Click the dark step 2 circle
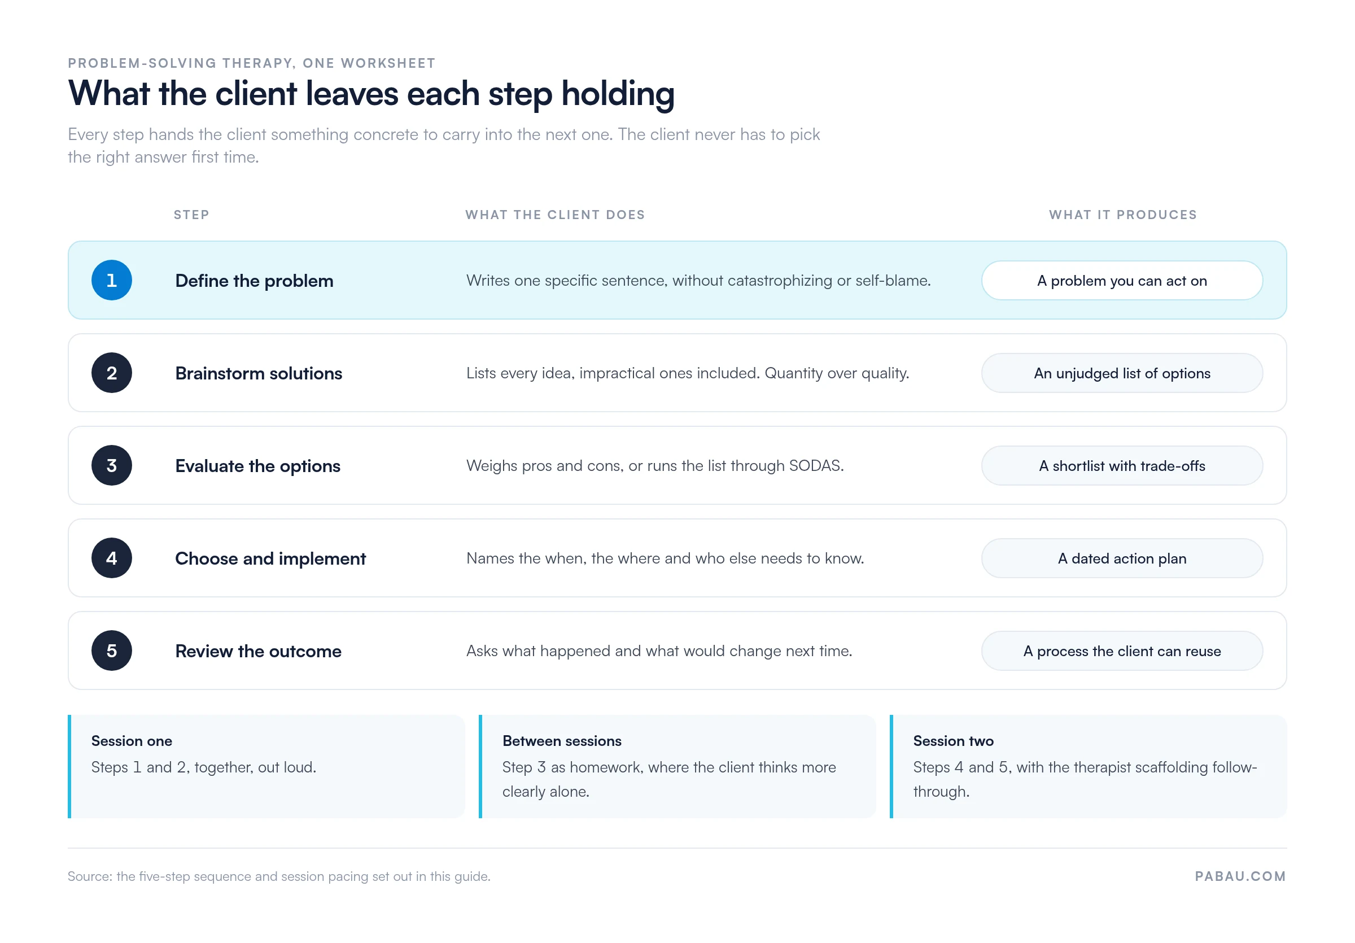 click(112, 373)
